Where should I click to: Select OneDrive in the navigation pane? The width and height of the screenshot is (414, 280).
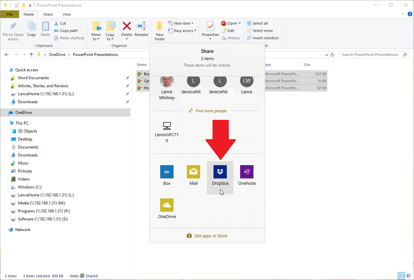click(x=65, y=113)
